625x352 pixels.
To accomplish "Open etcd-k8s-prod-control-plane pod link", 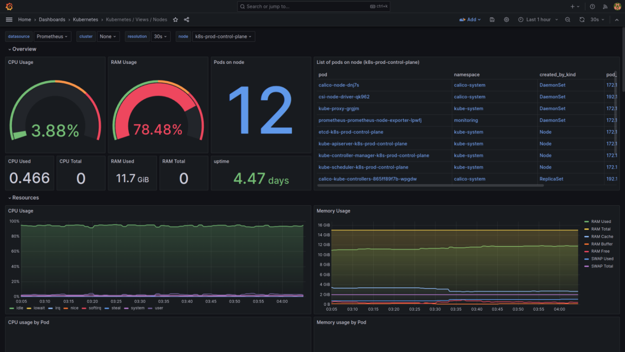I will (x=351, y=132).
